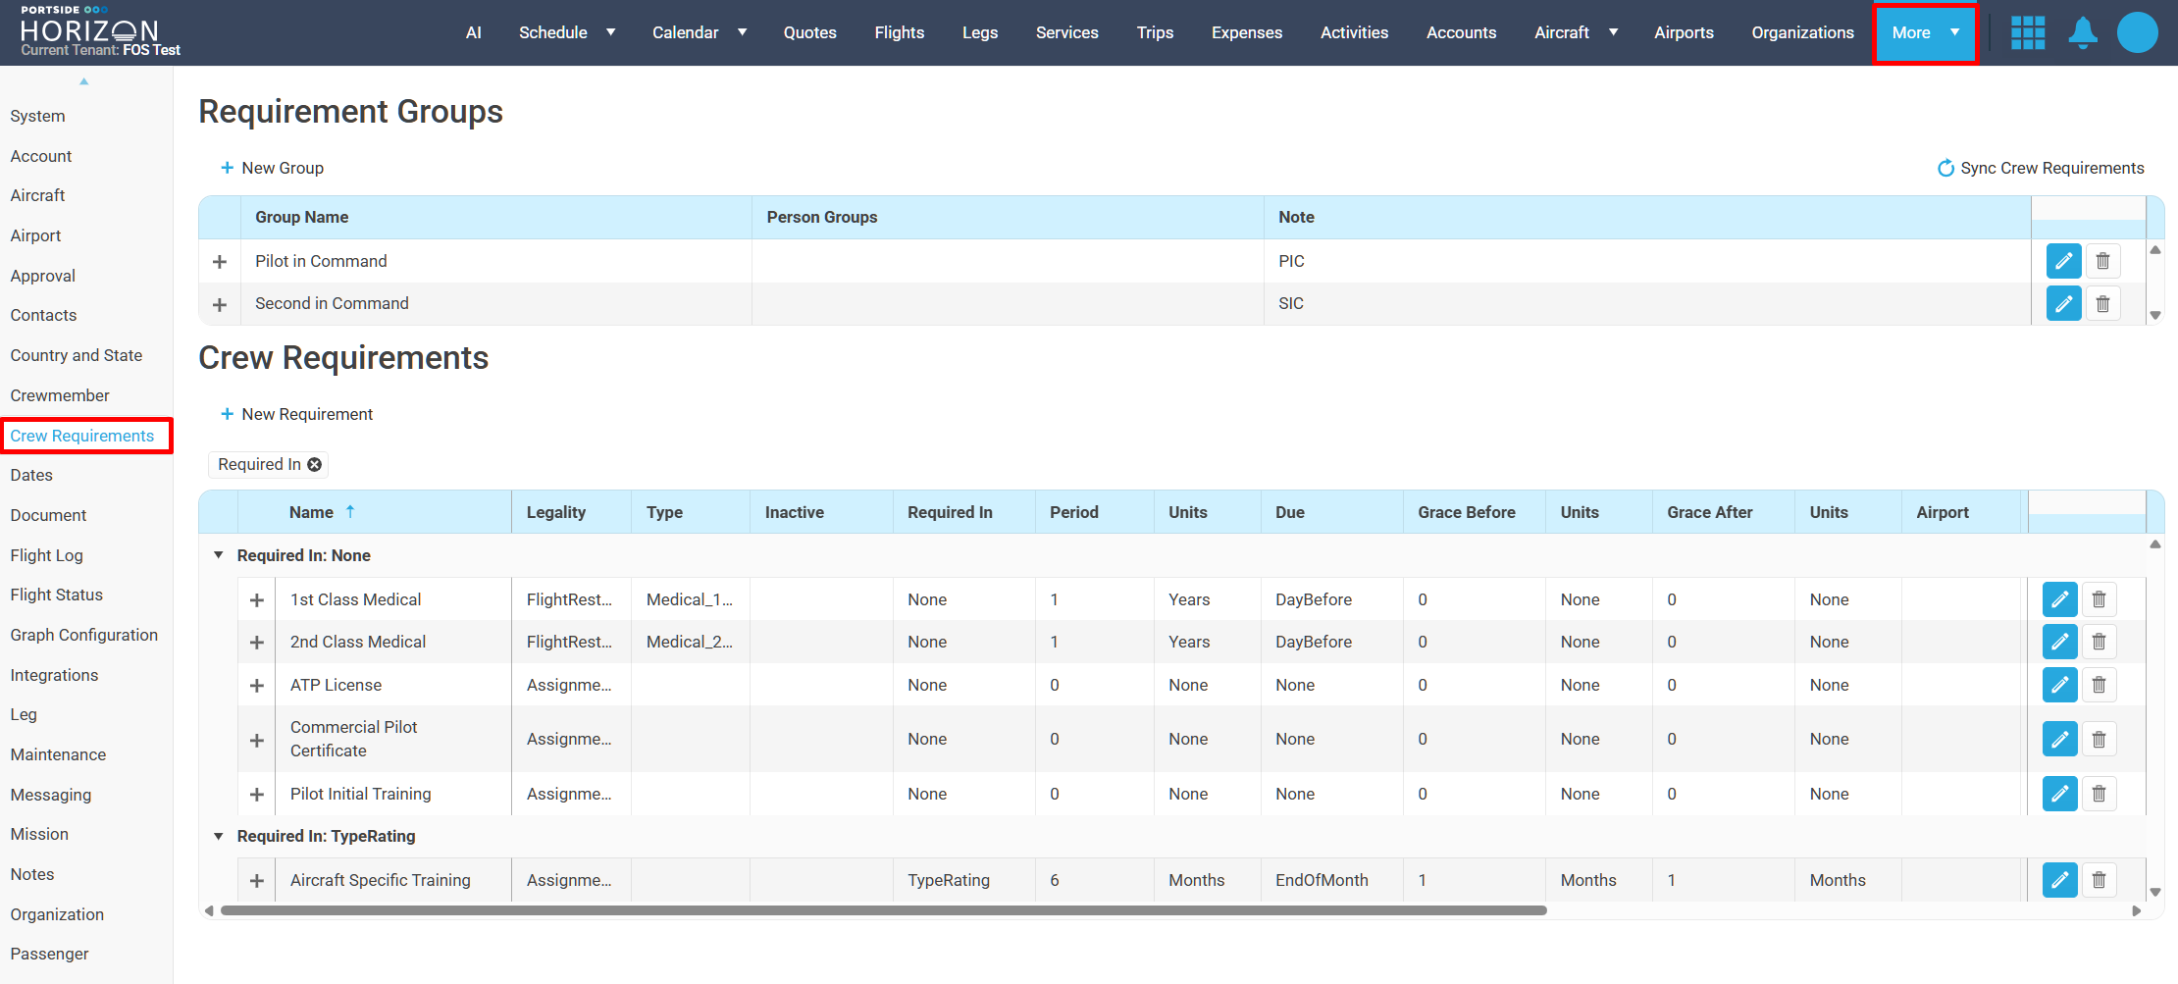Open the More dropdown in navbar
Screen dimensions: 2178x984
coord(1924,32)
